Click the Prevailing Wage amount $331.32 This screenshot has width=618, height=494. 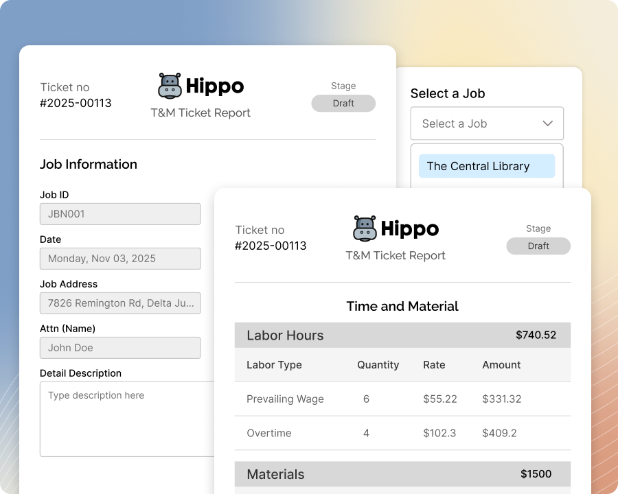[501, 399]
